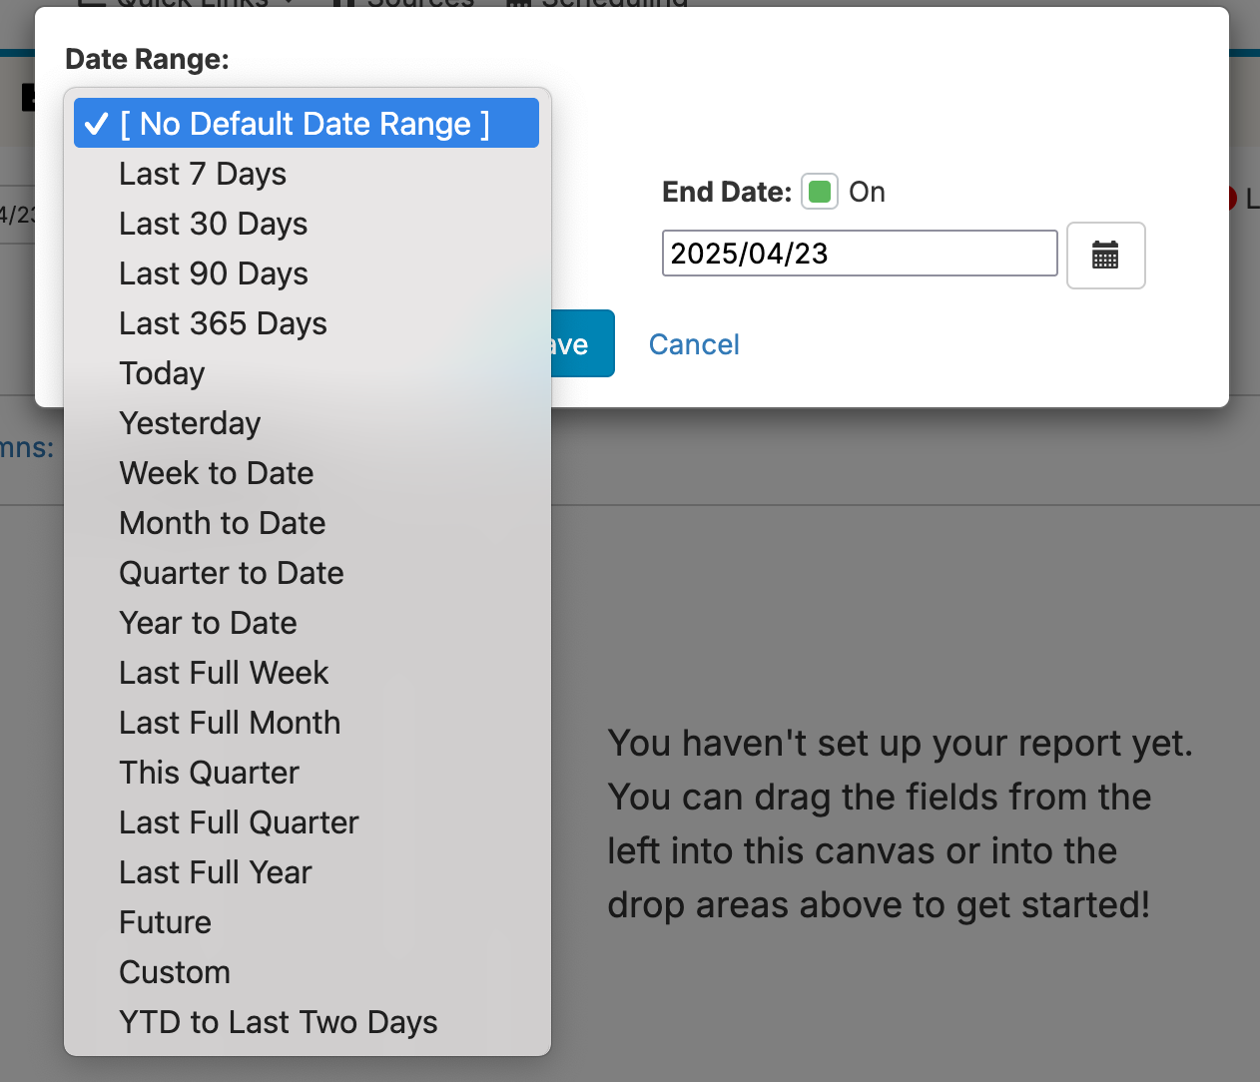Choose Last 7 Days option
The image size is (1260, 1082).
pyautogui.click(x=203, y=174)
